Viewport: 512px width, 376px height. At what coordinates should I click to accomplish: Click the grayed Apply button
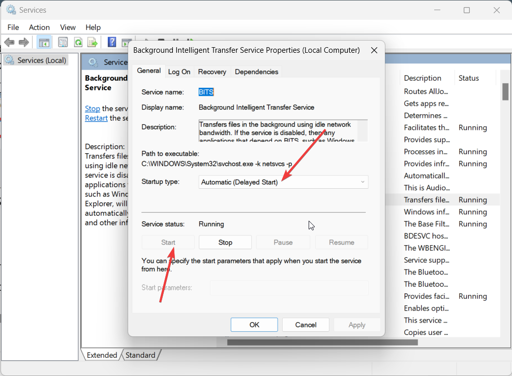(357, 325)
